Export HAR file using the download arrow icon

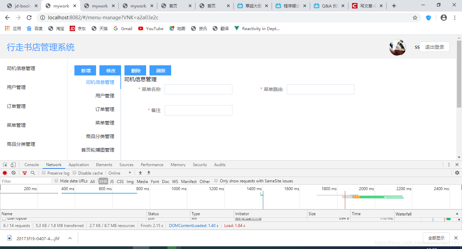[148, 173]
